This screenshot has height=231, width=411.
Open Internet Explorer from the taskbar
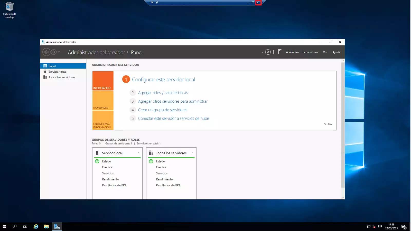click(x=36, y=226)
